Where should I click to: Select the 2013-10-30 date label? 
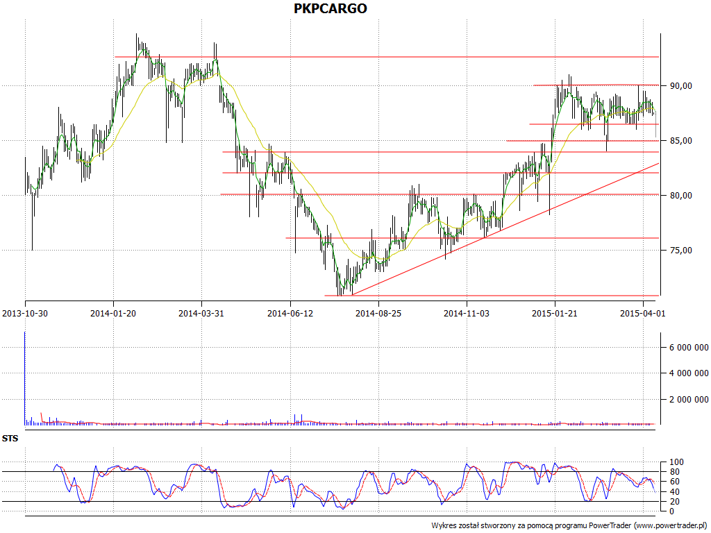coord(25,313)
